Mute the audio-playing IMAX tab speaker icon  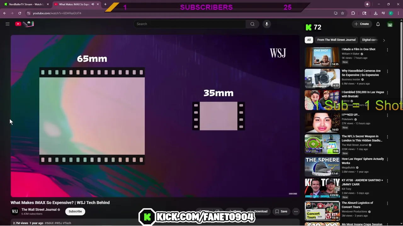[x=93, y=4]
